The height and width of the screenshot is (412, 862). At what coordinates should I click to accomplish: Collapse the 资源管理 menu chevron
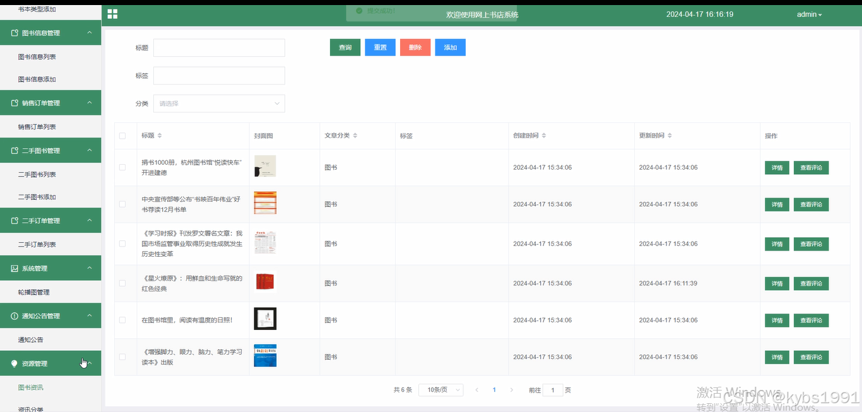coord(90,363)
